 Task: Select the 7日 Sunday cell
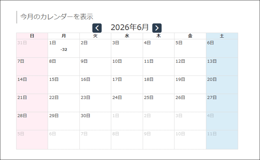pyautogui.click(x=32, y=67)
